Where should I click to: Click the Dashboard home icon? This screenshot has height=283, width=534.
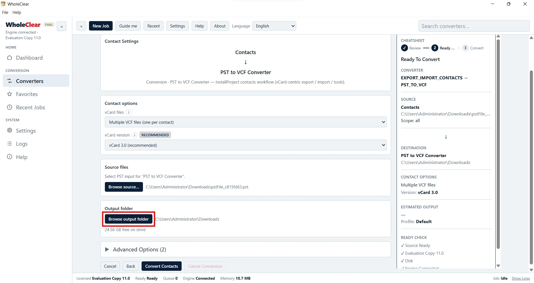(9, 58)
